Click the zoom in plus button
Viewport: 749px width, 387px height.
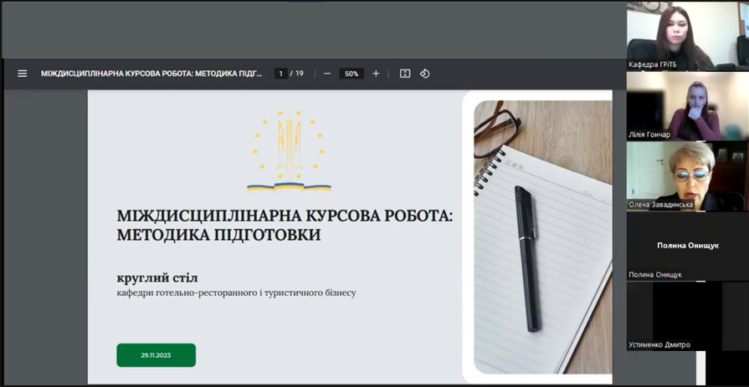pyautogui.click(x=376, y=74)
